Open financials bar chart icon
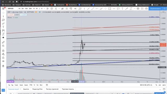 click(62, 9)
